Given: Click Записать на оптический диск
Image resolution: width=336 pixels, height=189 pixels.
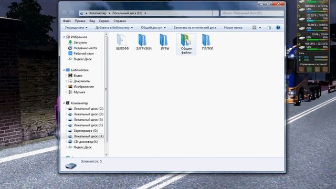Looking at the screenshot, I should (195, 27).
